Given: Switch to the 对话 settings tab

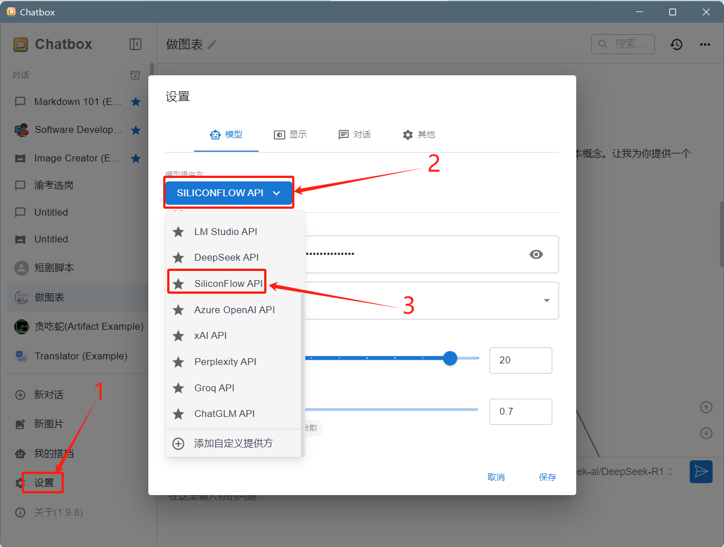Looking at the screenshot, I should (354, 135).
